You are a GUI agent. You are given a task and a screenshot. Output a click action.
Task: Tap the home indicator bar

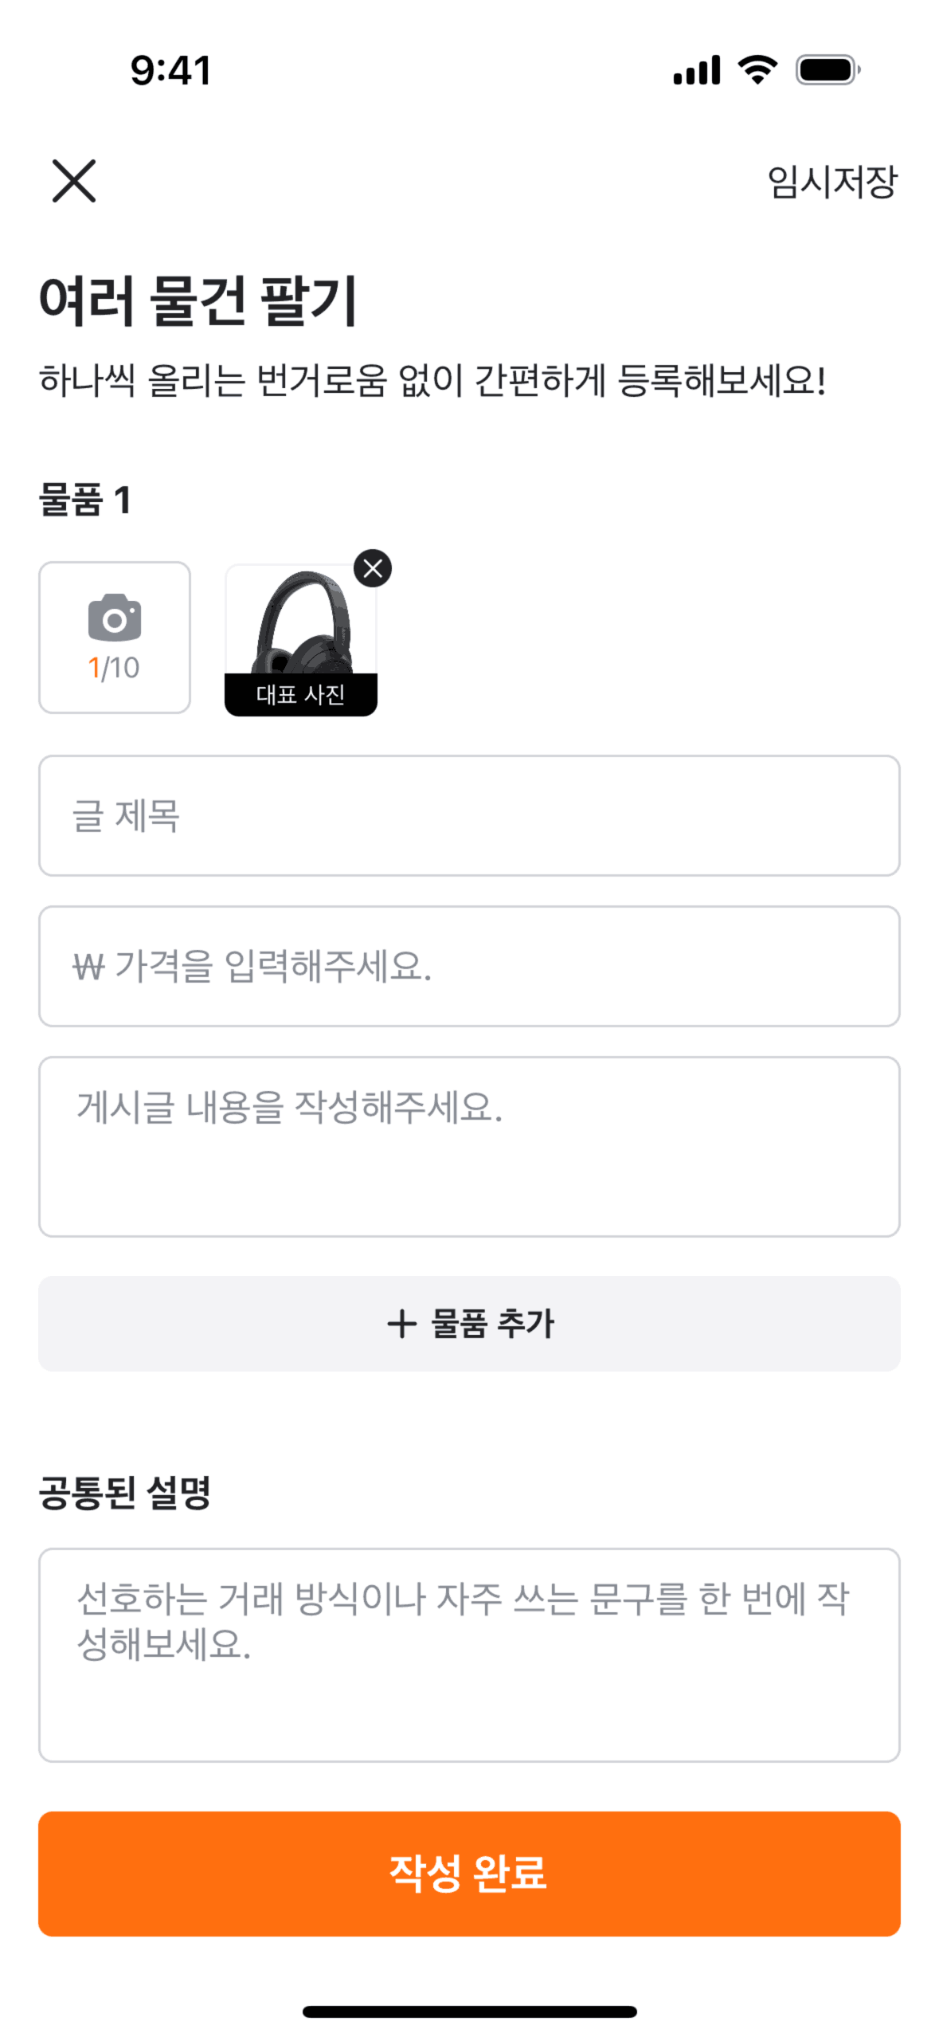[469, 2011]
